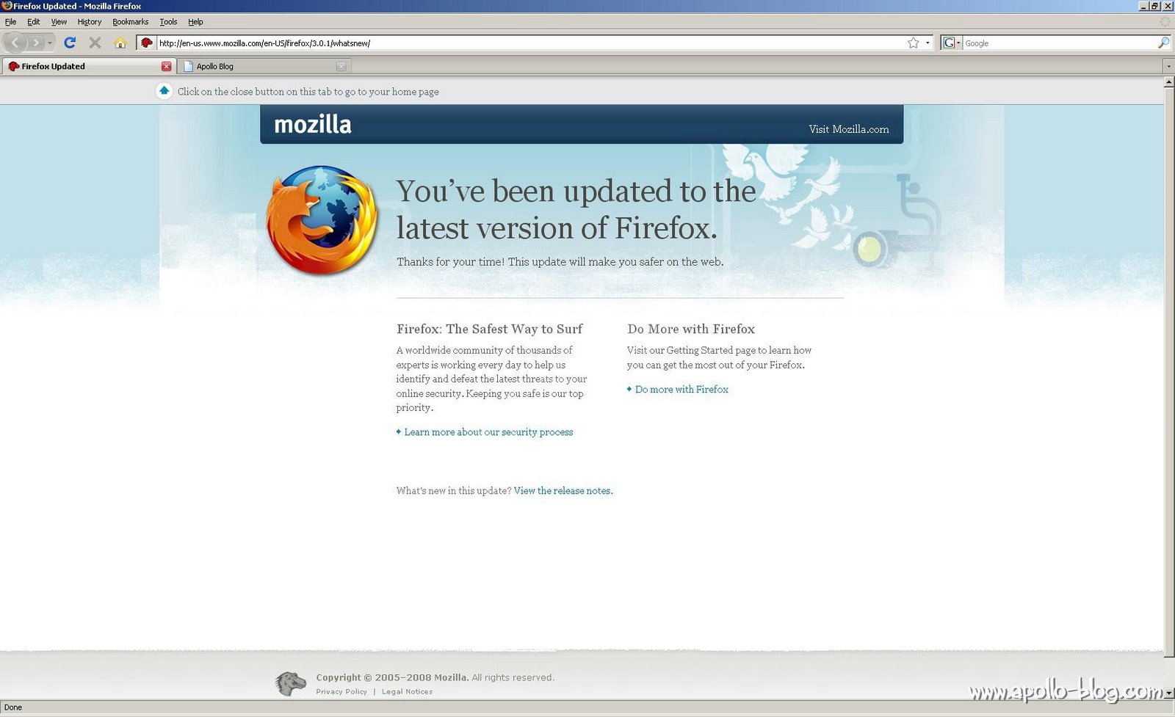Open the back/forward history dropdown arrow
The height and width of the screenshot is (717, 1175).
click(x=50, y=43)
